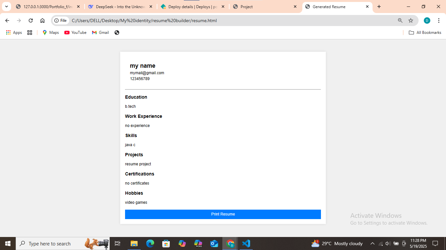Click the no experience text

137,126
